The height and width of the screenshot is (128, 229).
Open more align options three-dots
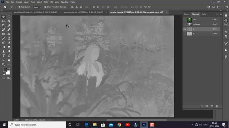115,7
